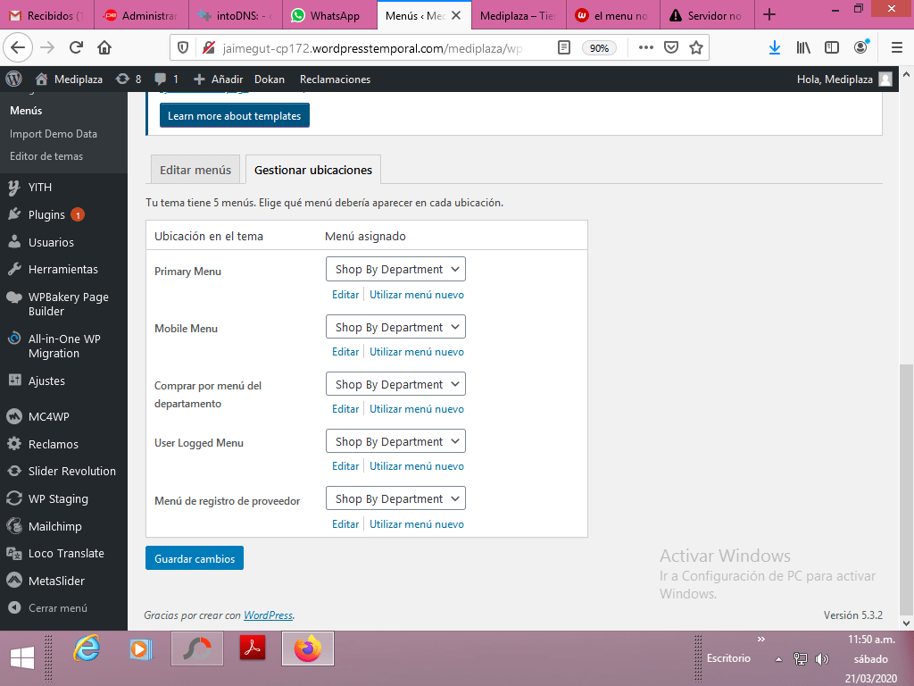The image size is (914, 686).
Task: Open the Dokan admin bar item
Action: (270, 79)
